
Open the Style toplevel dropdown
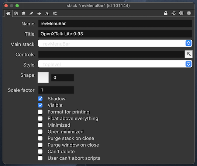point(115,64)
